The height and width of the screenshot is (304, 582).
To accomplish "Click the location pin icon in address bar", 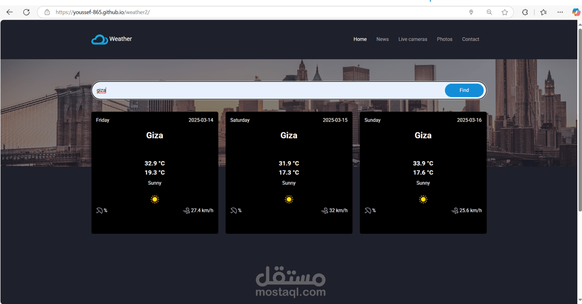I will (471, 12).
